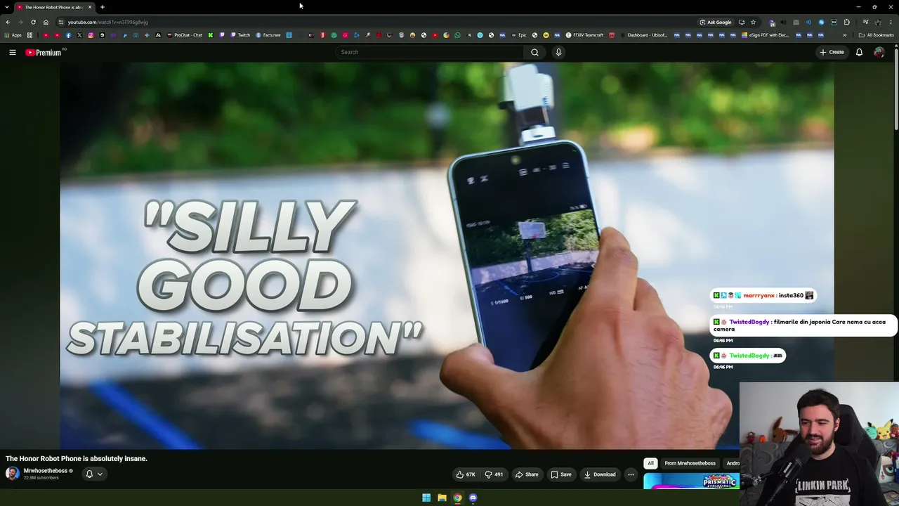
Task: Click the browser address bar URL
Action: (x=108, y=22)
